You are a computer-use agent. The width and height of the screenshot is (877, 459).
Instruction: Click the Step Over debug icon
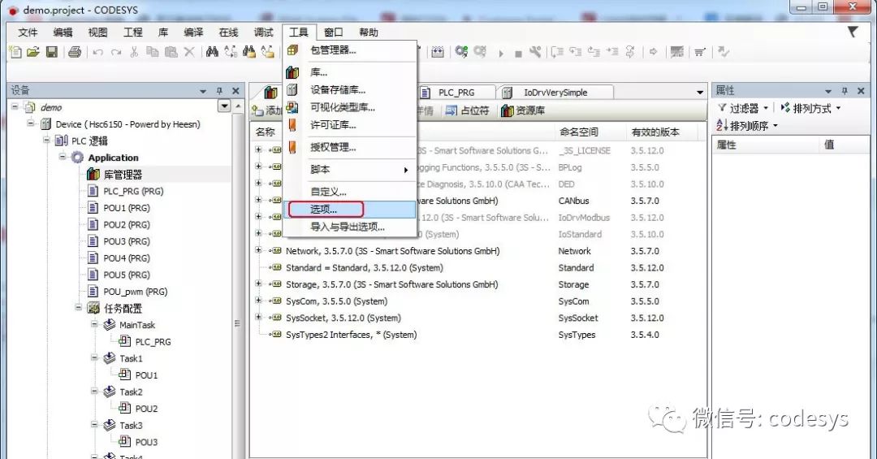pyautogui.click(x=557, y=52)
